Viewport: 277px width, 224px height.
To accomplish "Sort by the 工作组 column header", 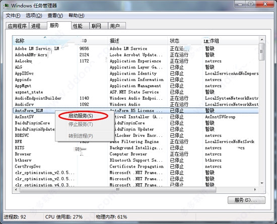I will [231, 41].
